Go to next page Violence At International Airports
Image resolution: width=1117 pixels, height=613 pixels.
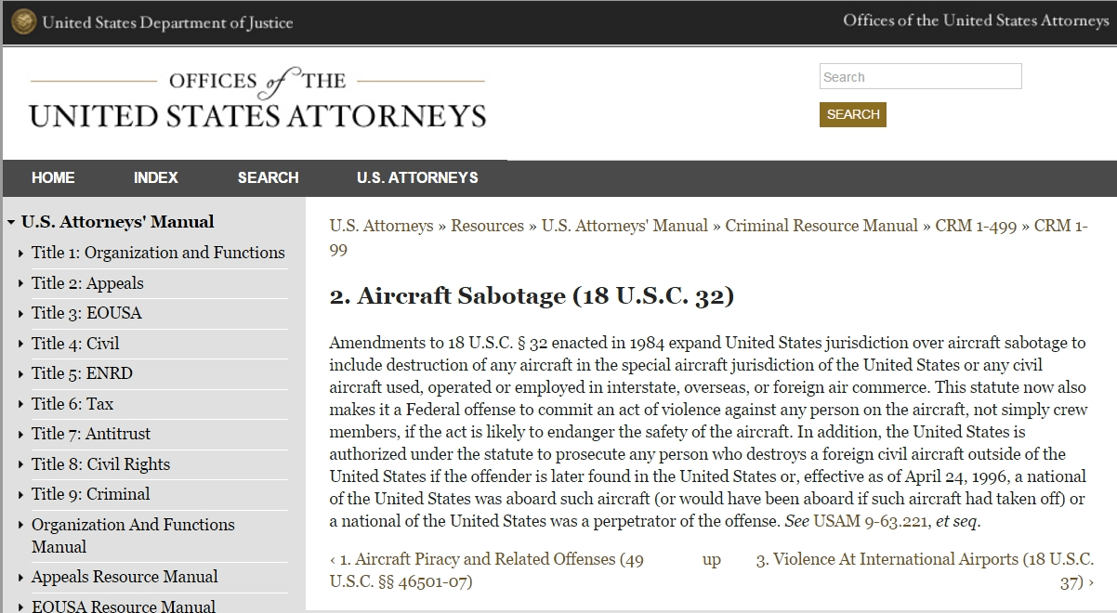pyautogui.click(x=925, y=570)
